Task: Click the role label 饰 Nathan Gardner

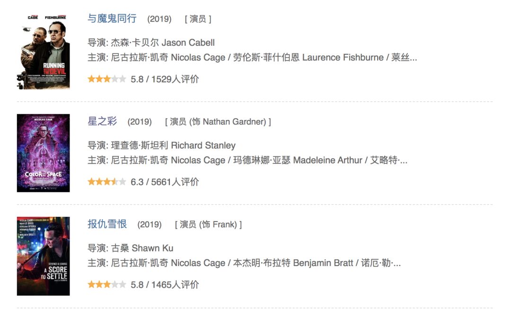Action: [218, 122]
